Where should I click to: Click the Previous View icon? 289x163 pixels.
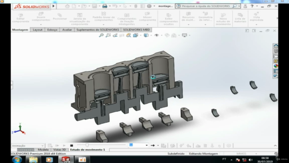pyautogui.click(x=115, y=35)
